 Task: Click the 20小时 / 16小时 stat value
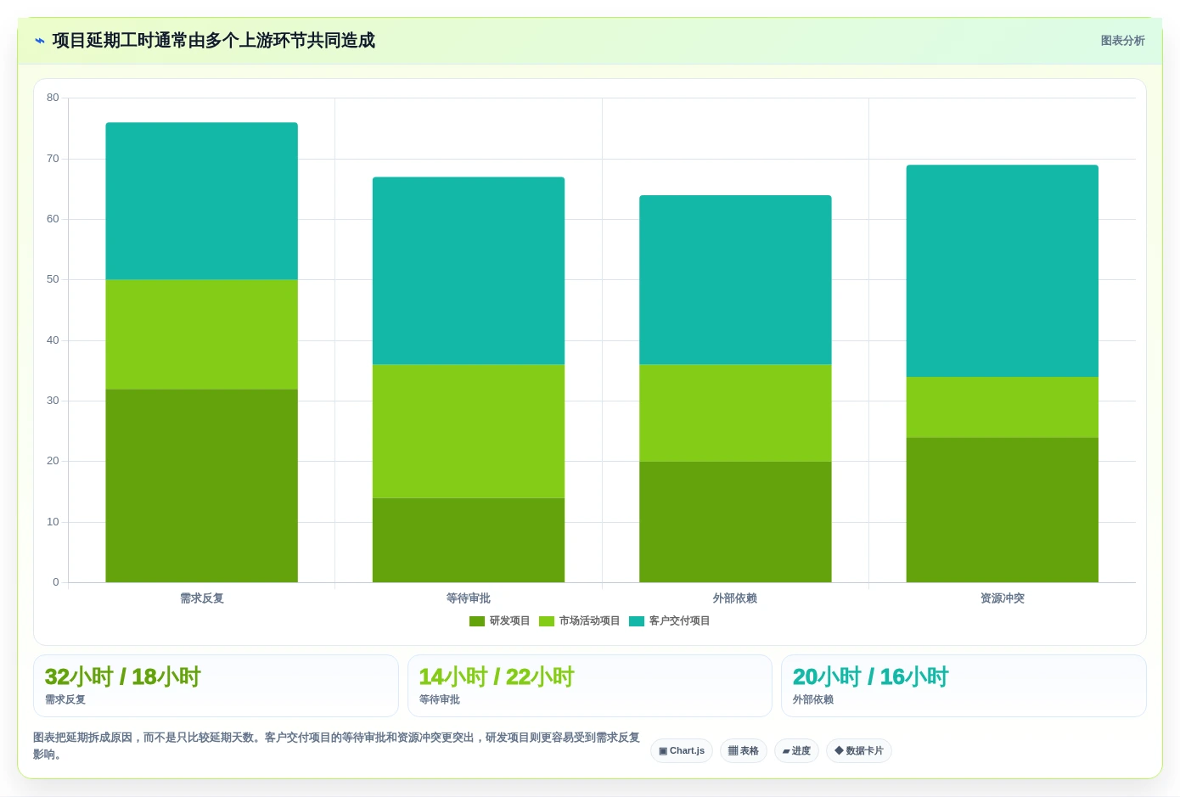pos(870,677)
